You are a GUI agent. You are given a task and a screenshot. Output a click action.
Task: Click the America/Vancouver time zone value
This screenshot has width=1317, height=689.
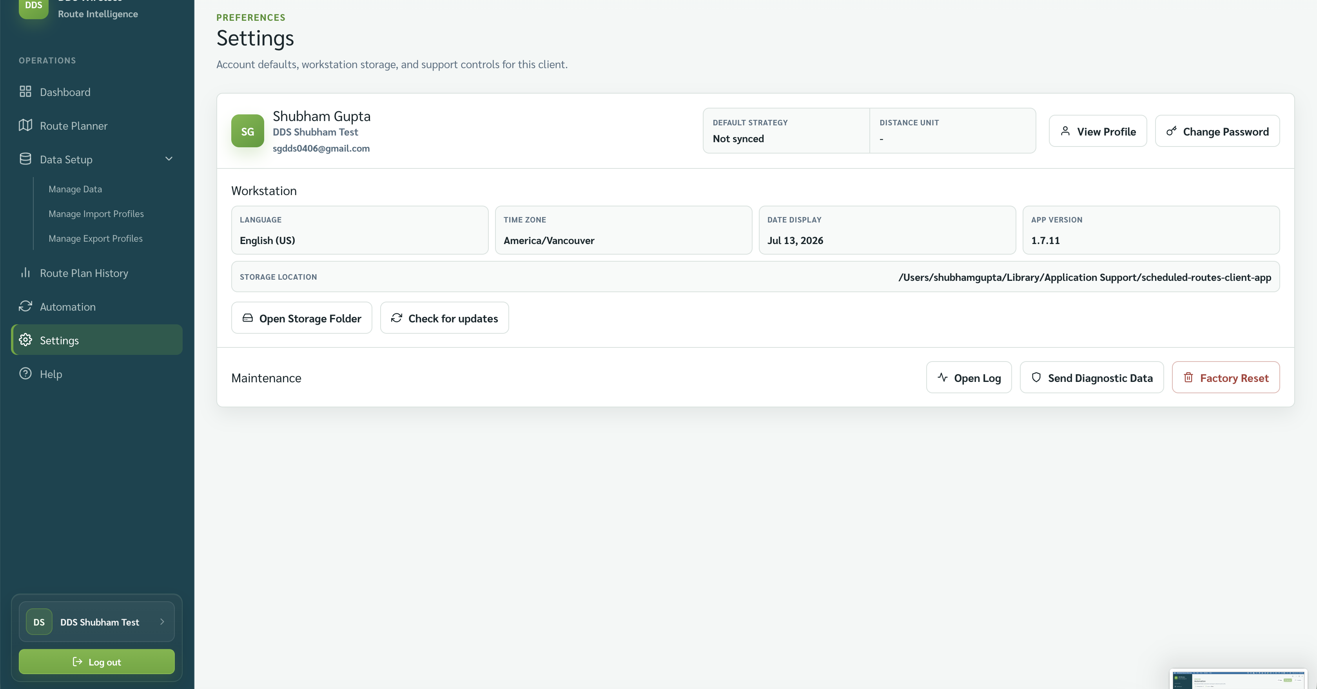pyautogui.click(x=549, y=240)
